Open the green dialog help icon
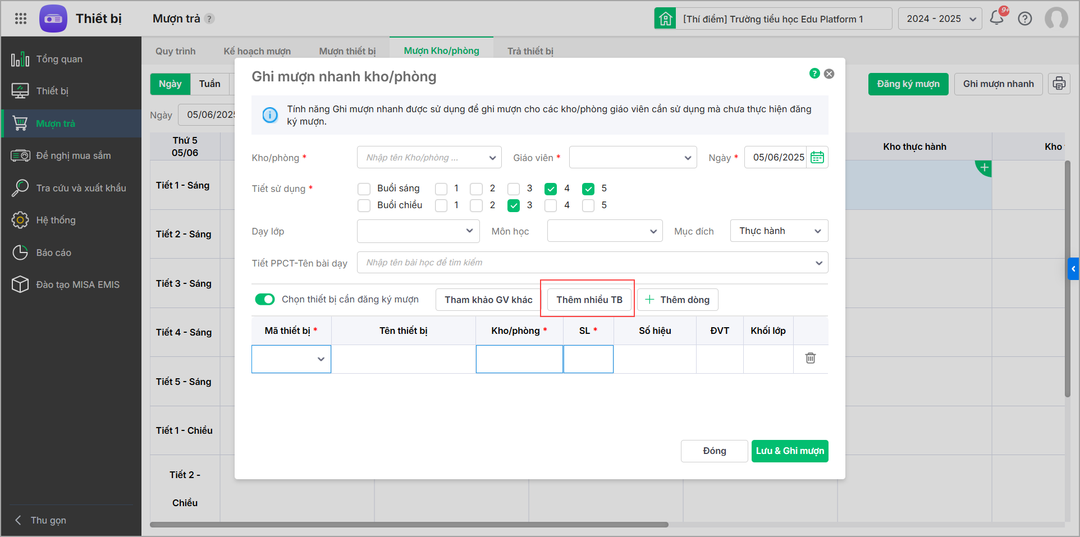 pos(814,74)
